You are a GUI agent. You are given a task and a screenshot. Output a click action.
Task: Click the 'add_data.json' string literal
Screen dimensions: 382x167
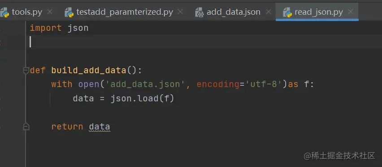pos(146,84)
